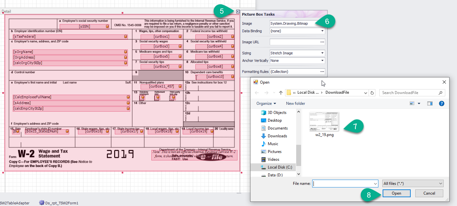Select the Statutory employee checkbox control
The image size is (457, 206).
[142, 98]
